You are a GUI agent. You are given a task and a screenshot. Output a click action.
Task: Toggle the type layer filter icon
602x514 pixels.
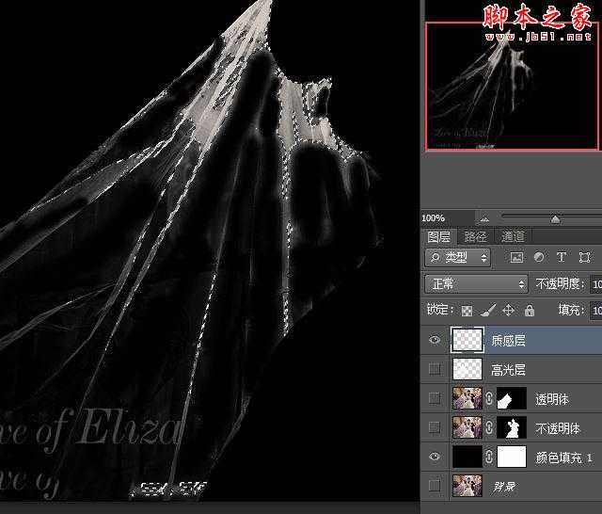[562, 257]
